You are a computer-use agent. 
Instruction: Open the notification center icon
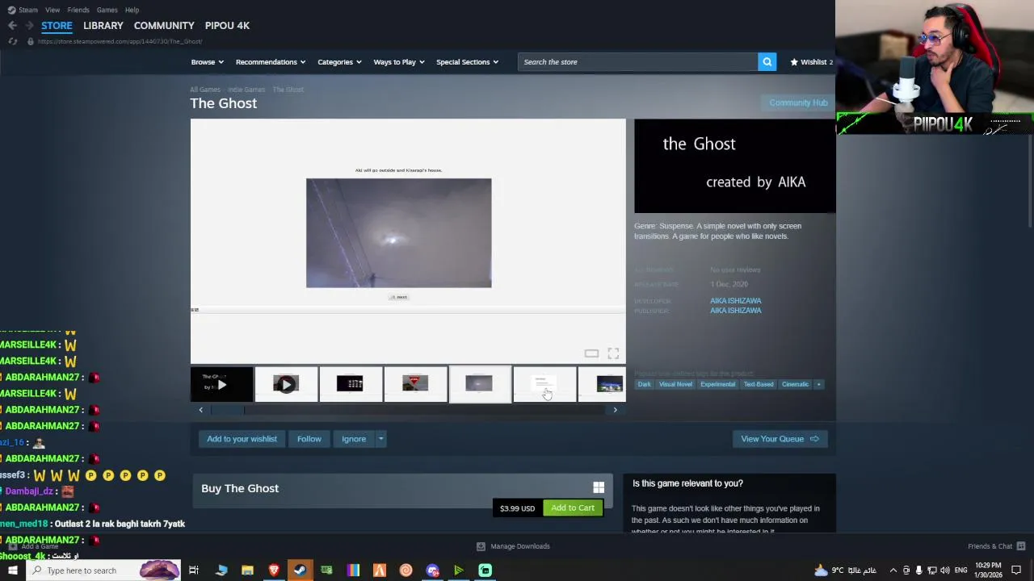1016,571
